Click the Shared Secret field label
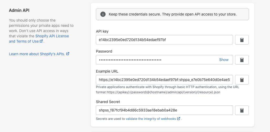270x132 pixels. (x=108, y=102)
